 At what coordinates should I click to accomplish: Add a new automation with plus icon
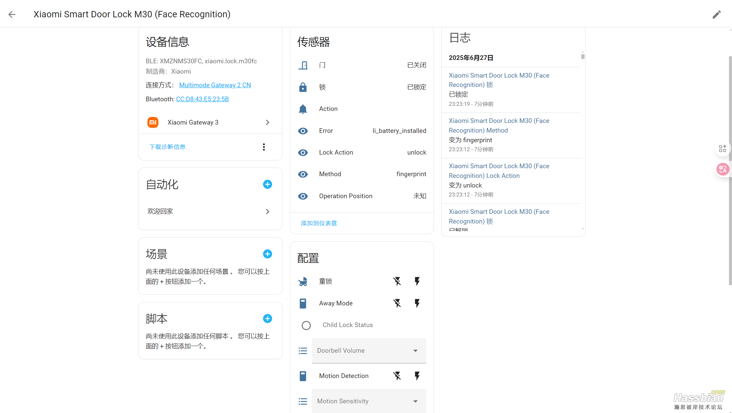267,184
